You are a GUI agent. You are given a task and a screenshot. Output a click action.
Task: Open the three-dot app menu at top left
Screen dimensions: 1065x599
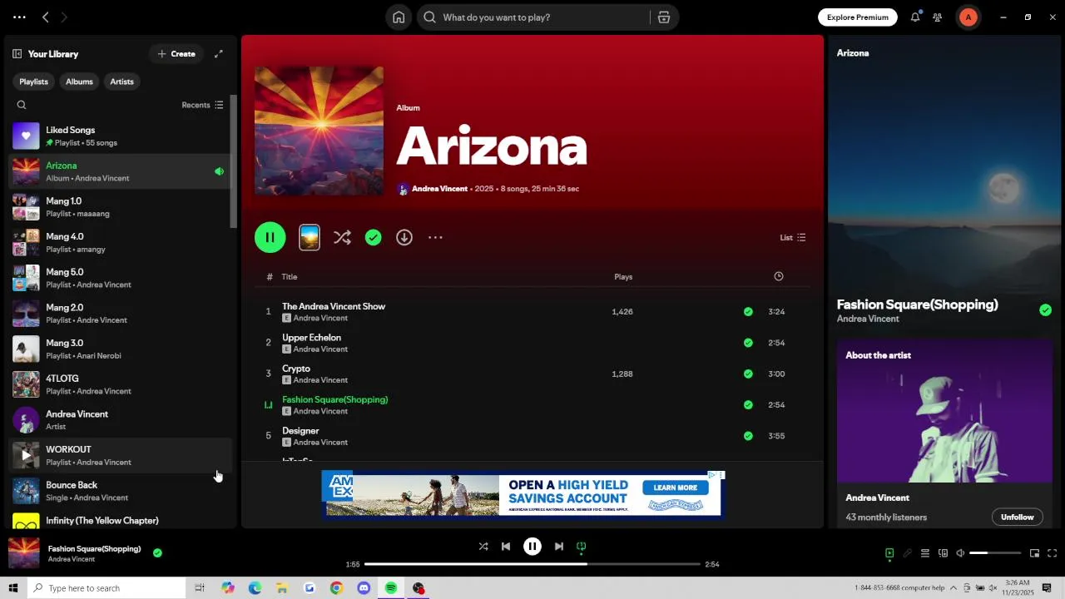[19, 17]
